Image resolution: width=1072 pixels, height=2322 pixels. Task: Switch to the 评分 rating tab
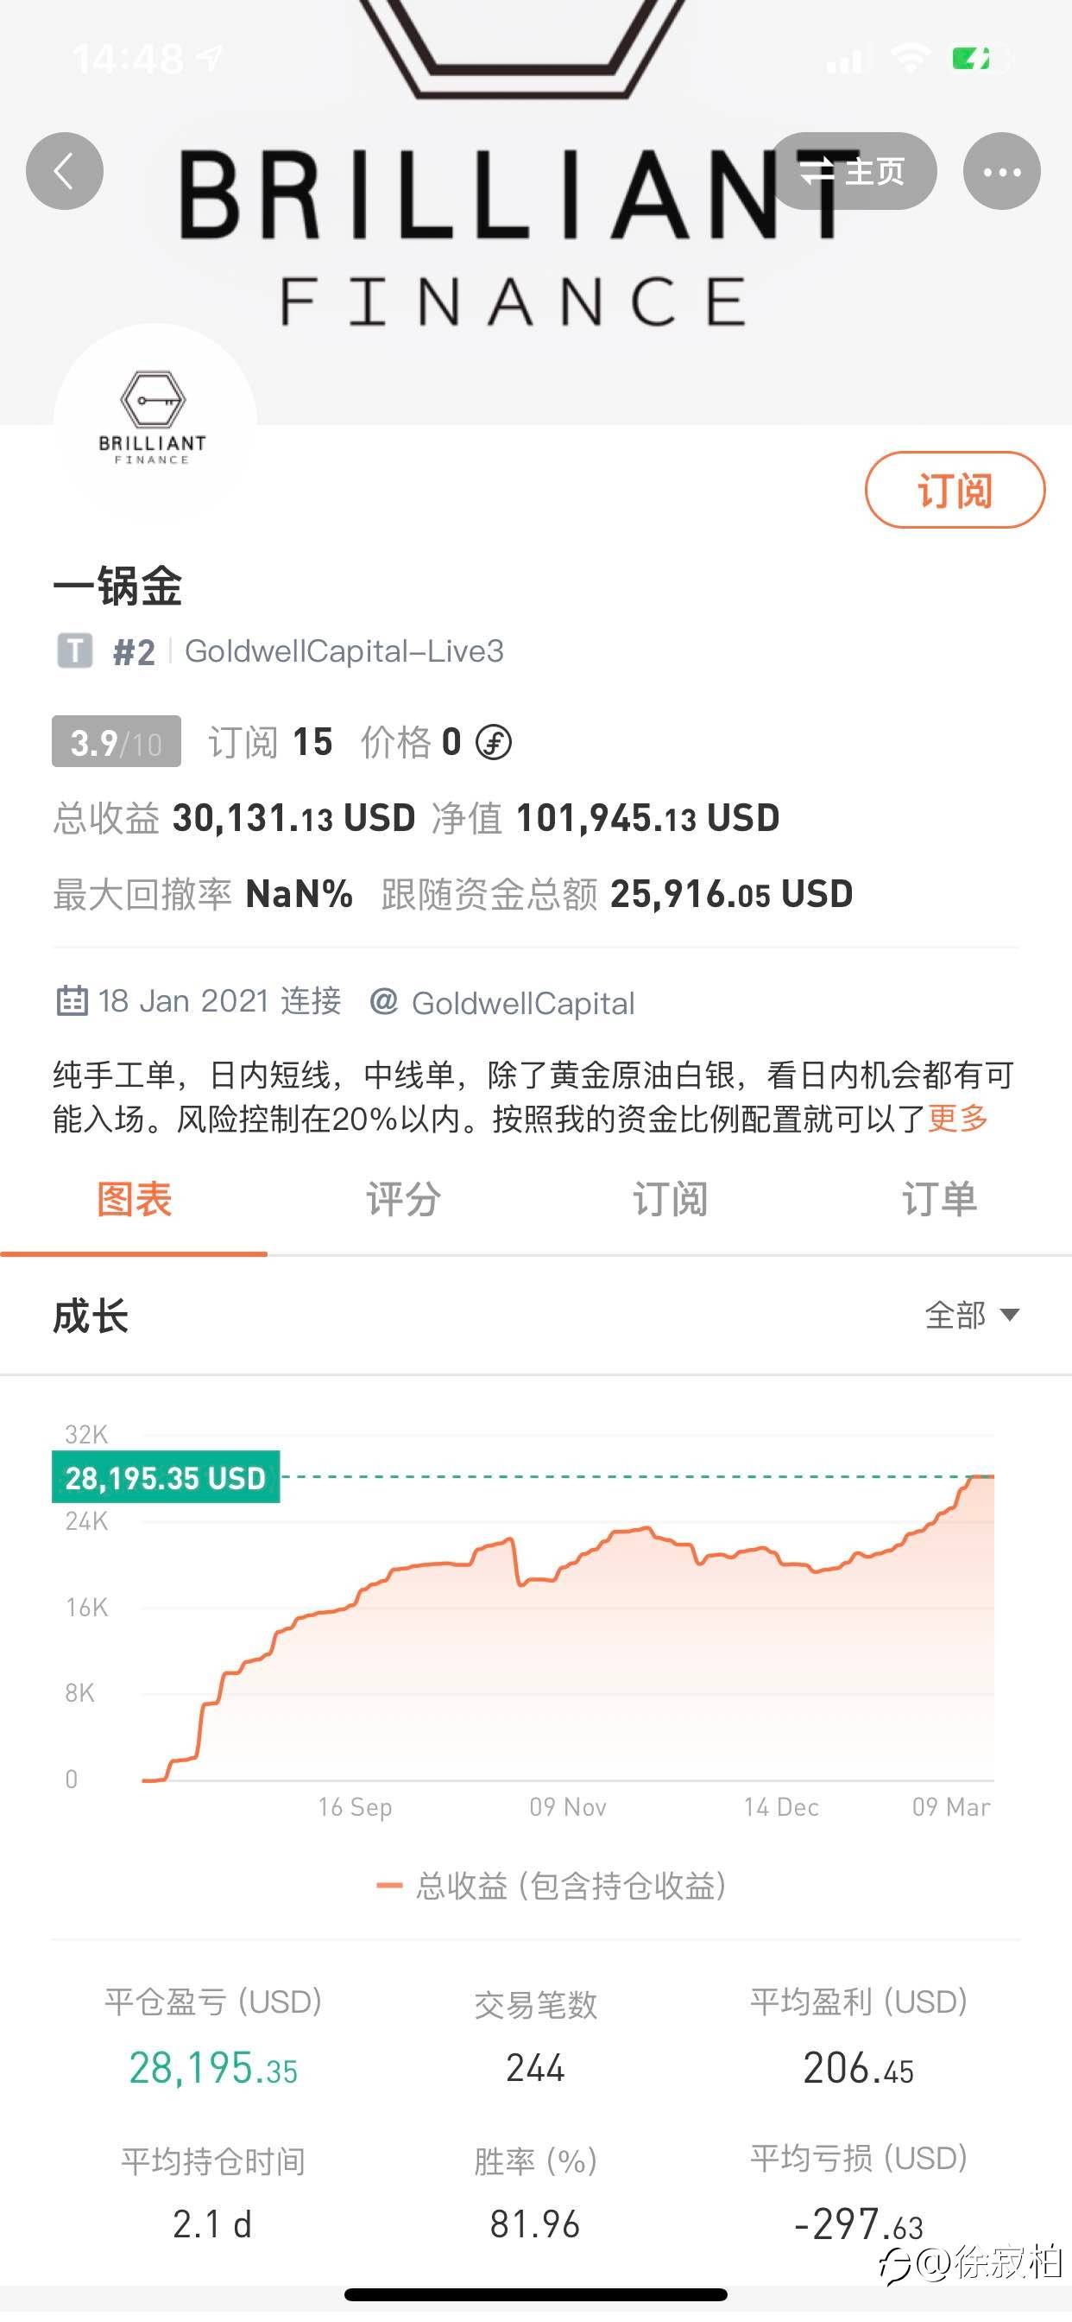click(403, 1200)
